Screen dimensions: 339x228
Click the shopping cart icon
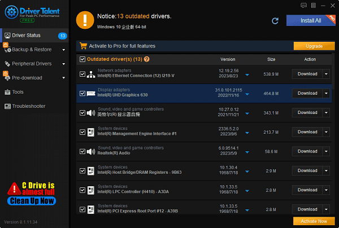(x=83, y=46)
